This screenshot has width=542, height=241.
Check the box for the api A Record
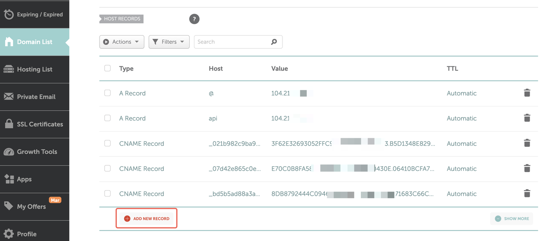click(x=108, y=118)
